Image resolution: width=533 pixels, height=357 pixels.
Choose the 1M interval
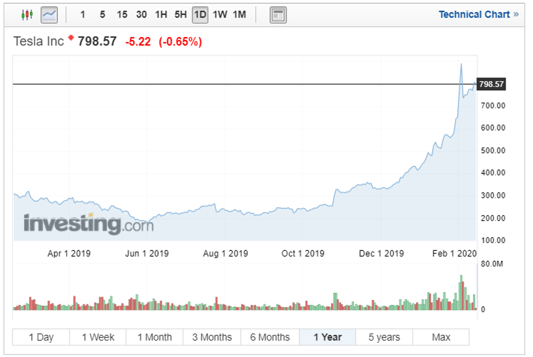point(239,15)
